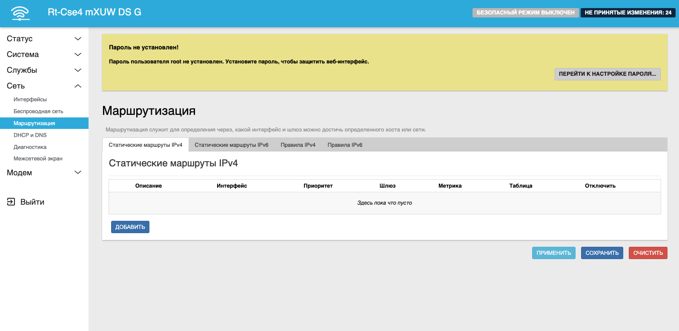Select the Правила IPv6 tab
The image size is (679, 331).
tap(345, 145)
